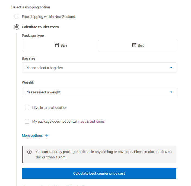Click the 'Calculate courier costs' label text
This screenshot has height=186, width=191.
tap(40, 27)
